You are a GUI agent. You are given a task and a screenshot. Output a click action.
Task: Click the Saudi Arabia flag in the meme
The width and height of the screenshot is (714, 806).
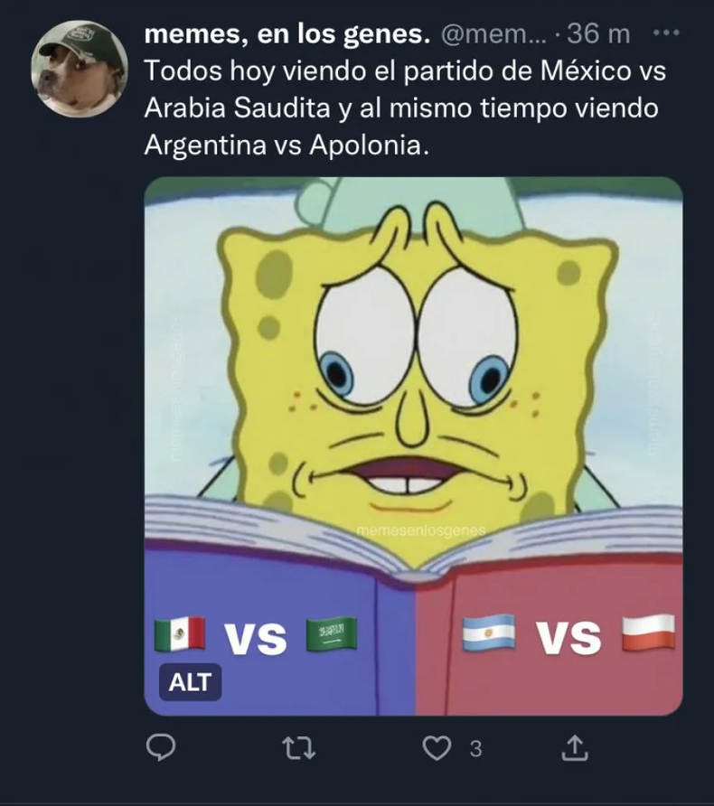(331, 633)
